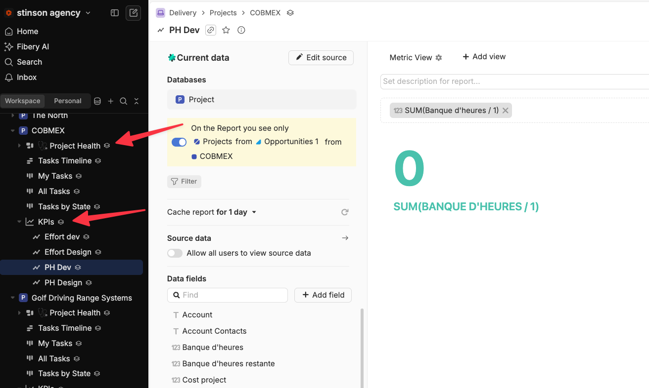Focus the Find data fields search box
The width and height of the screenshot is (649, 388).
point(228,295)
